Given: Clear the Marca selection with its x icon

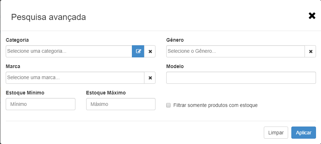Looking at the screenshot, I should tap(150, 78).
